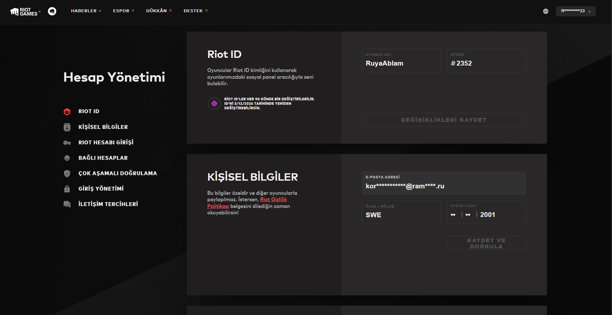The image size is (612, 315).
Task: Open İLETİŞİM TERCİHLERİ section
Action: [108, 204]
